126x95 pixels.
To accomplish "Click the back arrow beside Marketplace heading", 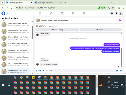I will tap(3, 18).
